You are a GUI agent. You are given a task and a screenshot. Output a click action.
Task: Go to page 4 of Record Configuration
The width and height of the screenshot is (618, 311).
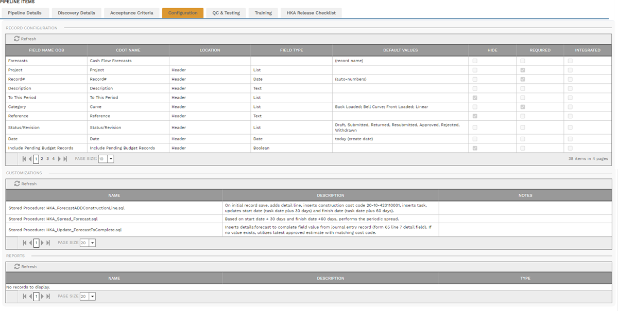pos(53,159)
